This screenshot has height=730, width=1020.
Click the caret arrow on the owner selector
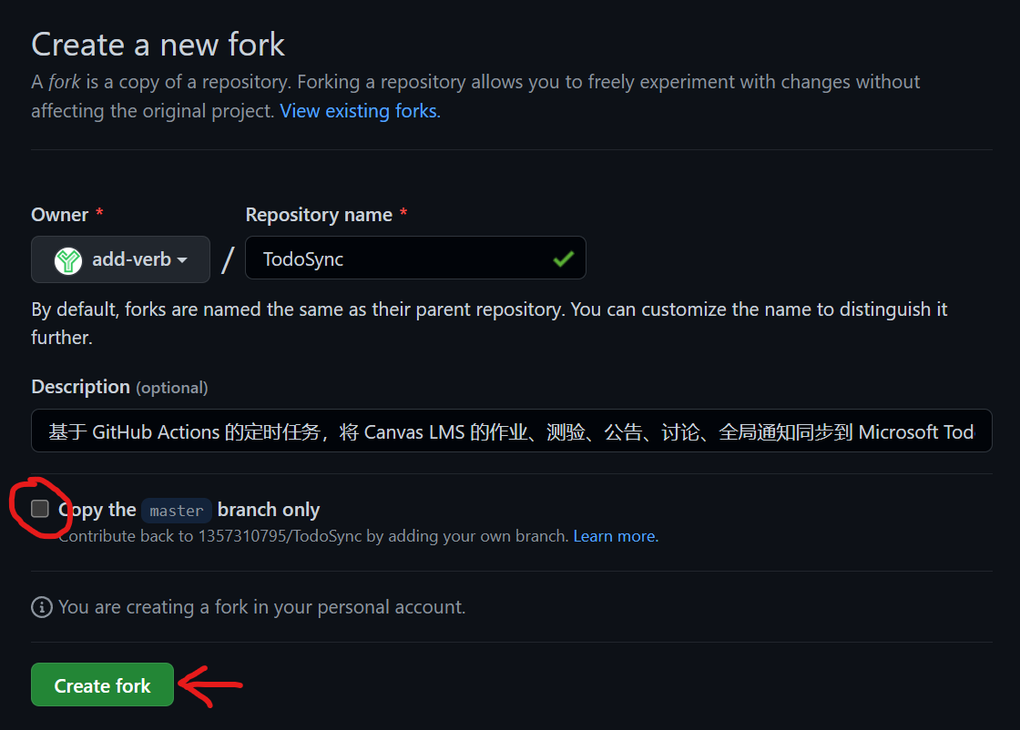click(x=182, y=260)
